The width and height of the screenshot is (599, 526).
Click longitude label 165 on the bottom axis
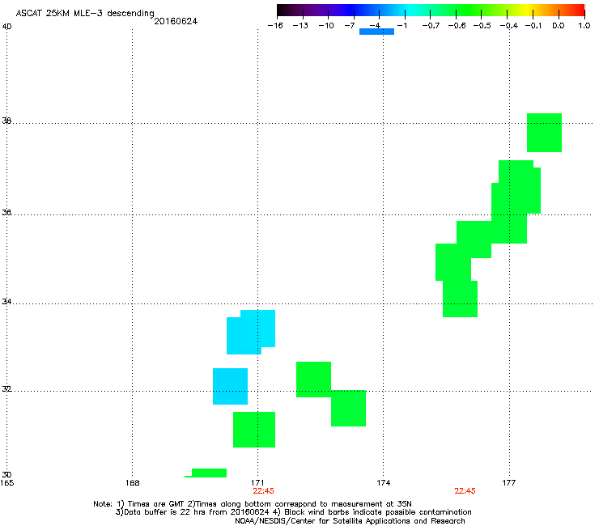click(6, 483)
